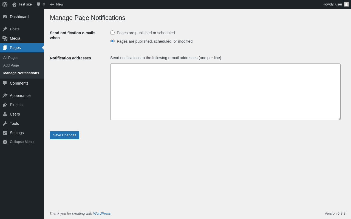
Task: Open the All Pages submenu item
Action: click(11, 58)
